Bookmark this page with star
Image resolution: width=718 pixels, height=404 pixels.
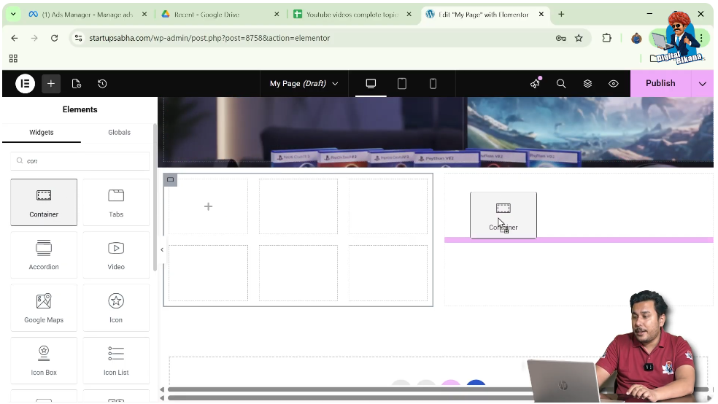(579, 38)
